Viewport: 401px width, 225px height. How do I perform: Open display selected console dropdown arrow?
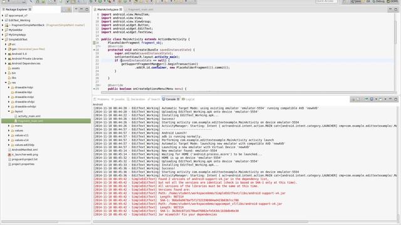pos(376,99)
